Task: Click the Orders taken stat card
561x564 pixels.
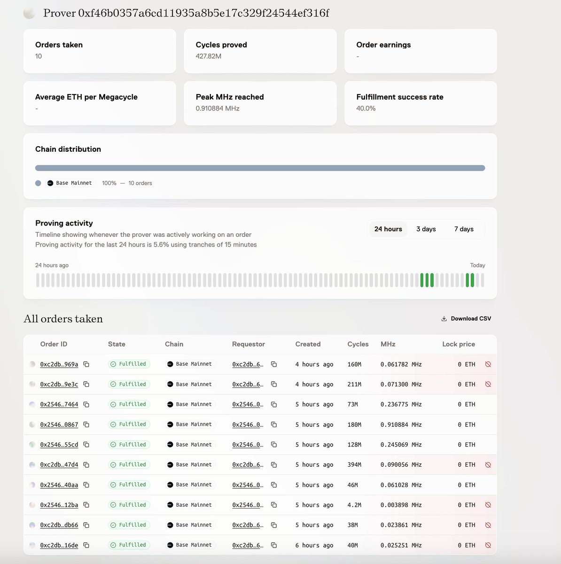Action: point(100,51)
